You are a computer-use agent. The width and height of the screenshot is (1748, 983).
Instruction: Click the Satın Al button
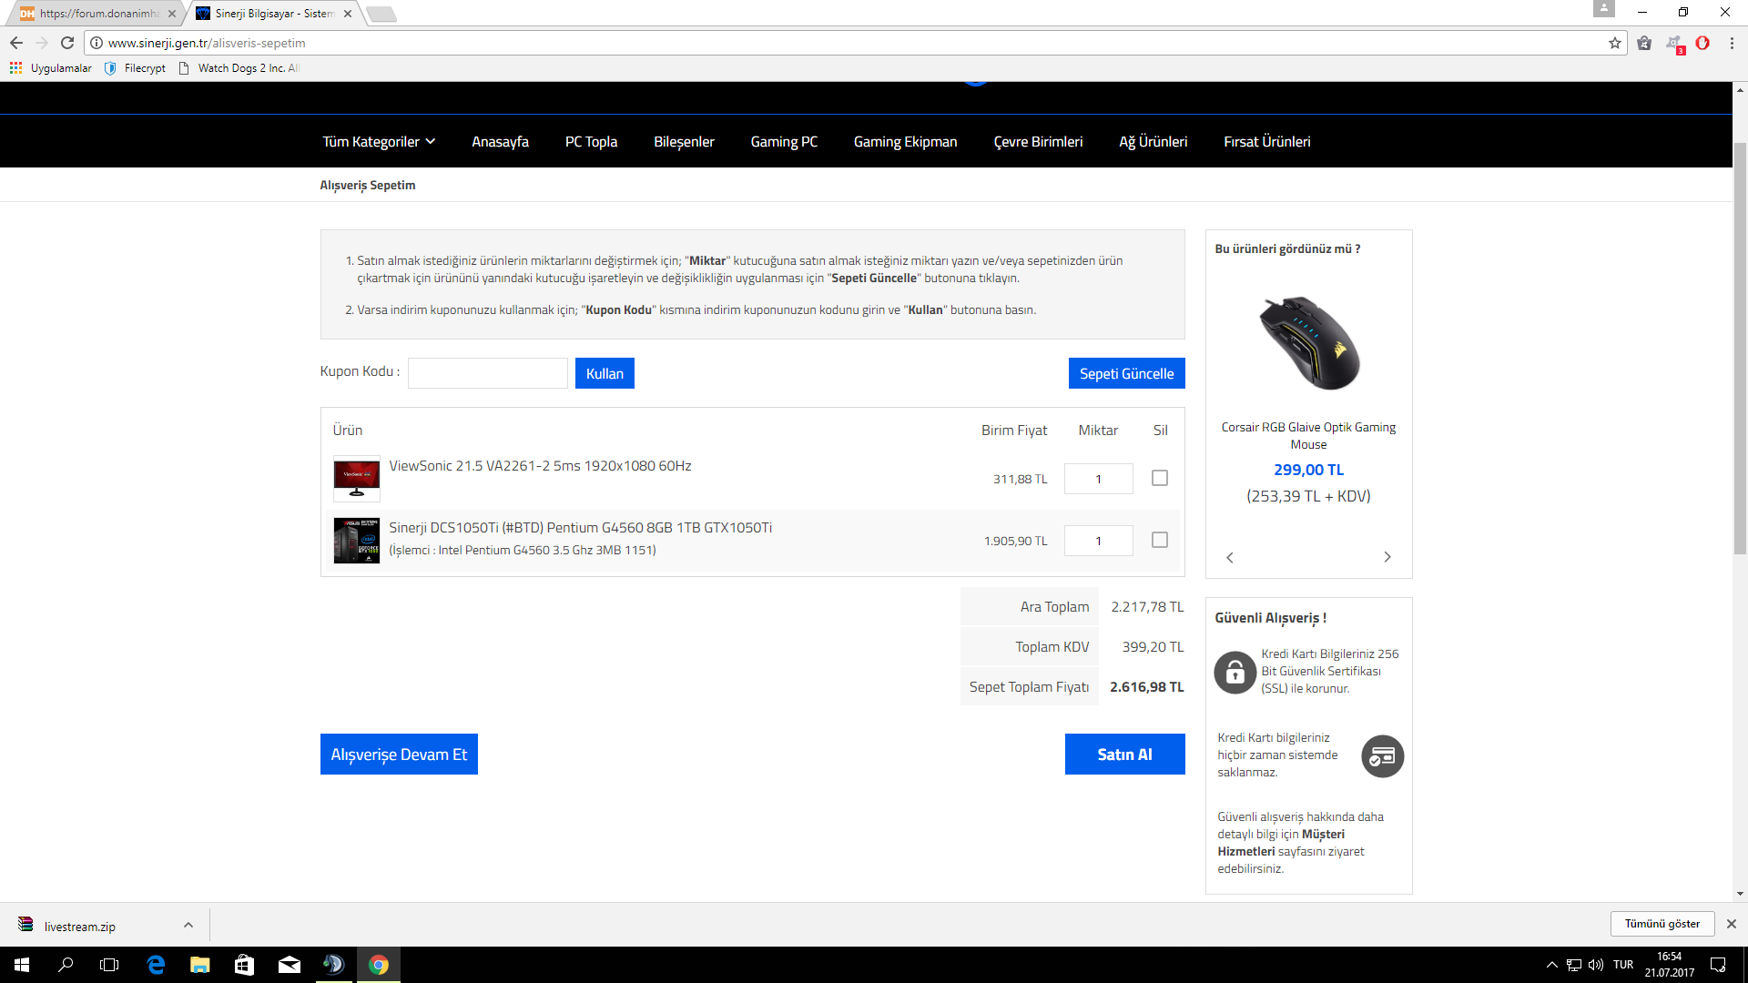pyautogui.click(x=1124, y=754)
